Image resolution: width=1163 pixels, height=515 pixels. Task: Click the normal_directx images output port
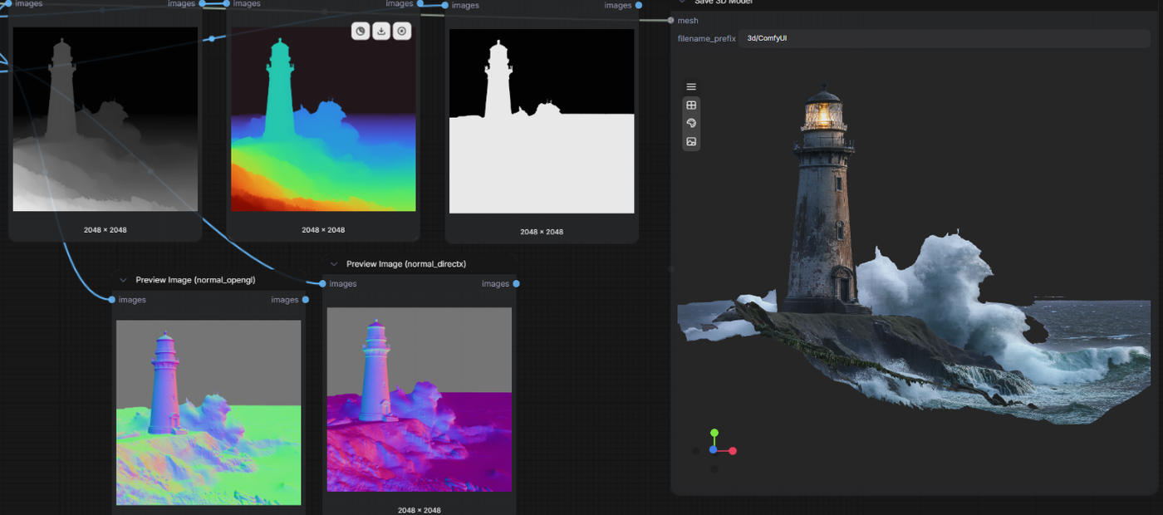point(516,284)
